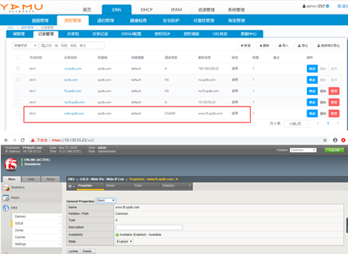348x254 pixels.
Task: Check the web.spdb.com record row
Action: point(18,113)
